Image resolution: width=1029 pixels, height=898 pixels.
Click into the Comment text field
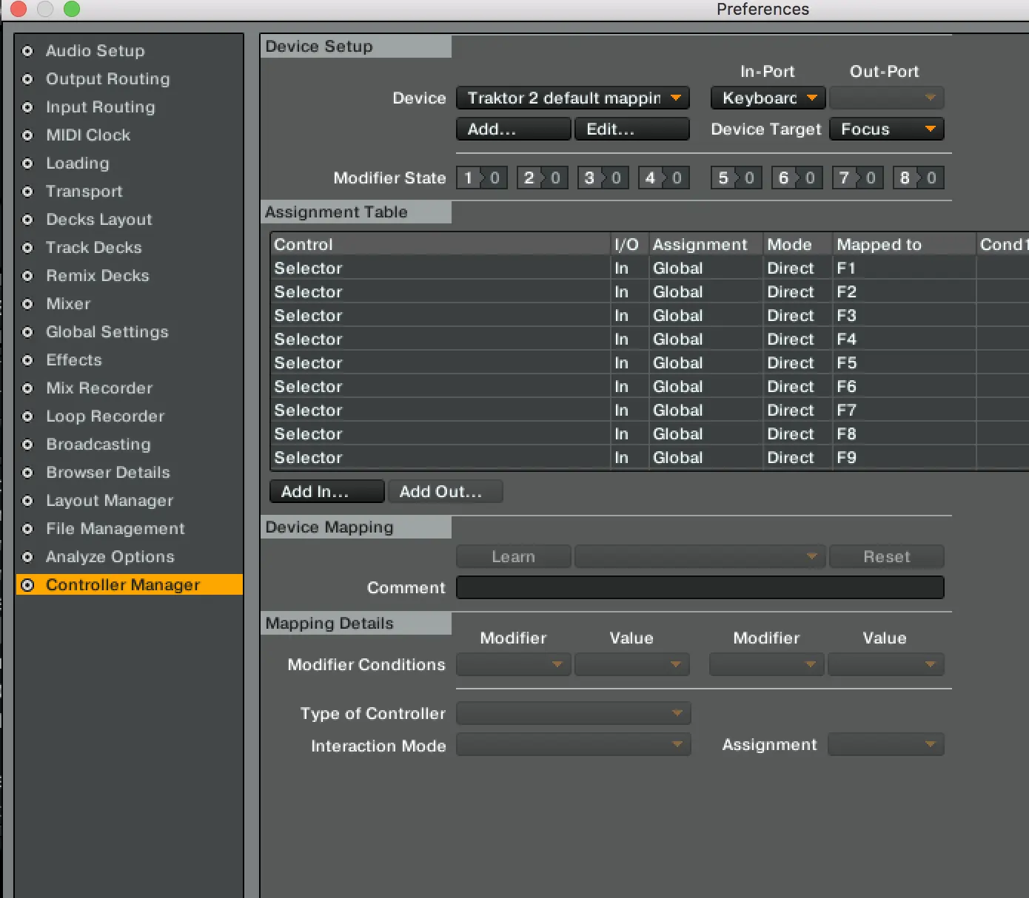(700, 588)
